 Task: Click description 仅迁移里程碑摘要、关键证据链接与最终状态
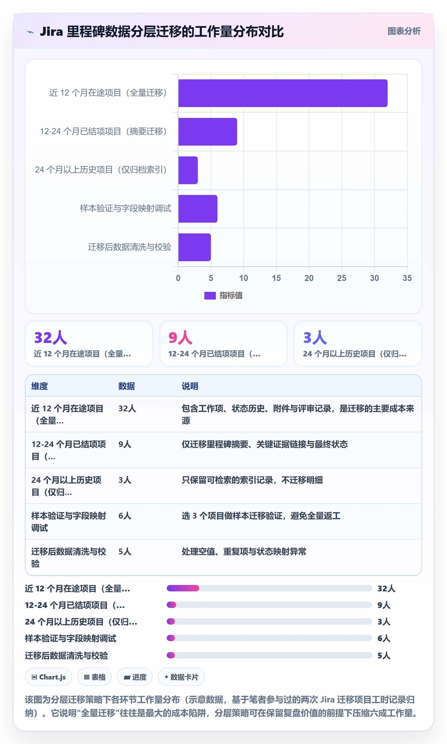click(x=265, y=444)
